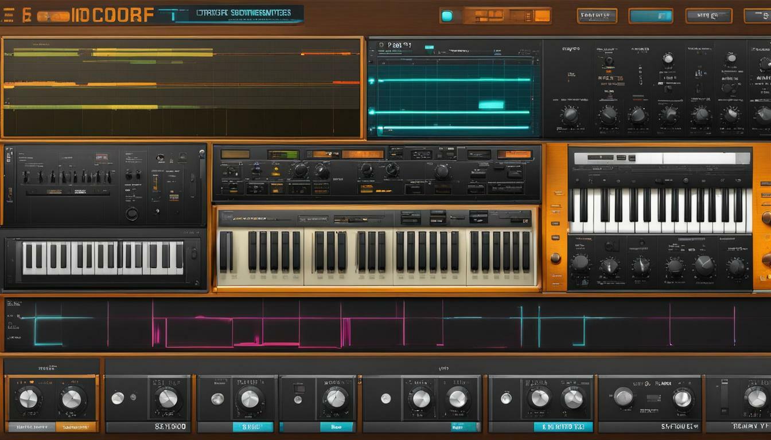Click the left knob in the orange-framed bottom module
Viewport: 771px width, 440px height.
click(x=28, y=399)
